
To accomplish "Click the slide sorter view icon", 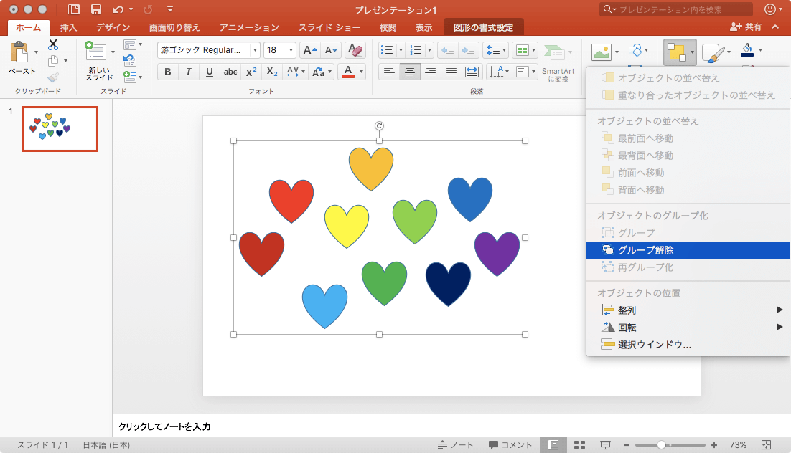I will coord(579,445).
